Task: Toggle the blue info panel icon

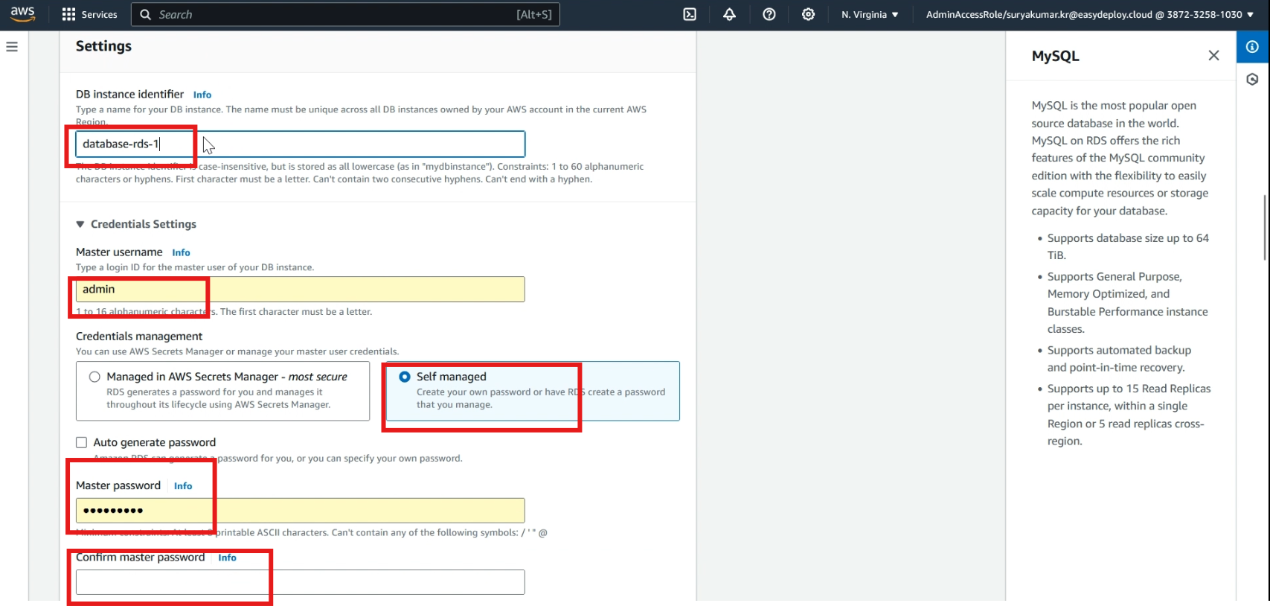Action: 1252,47
